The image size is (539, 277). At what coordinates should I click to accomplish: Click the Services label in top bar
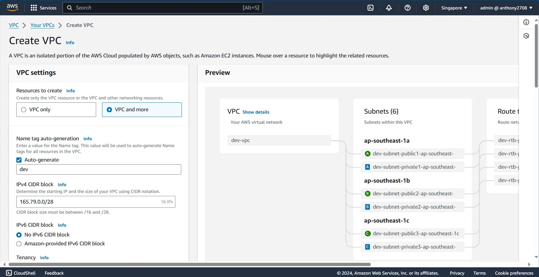tap(48, 8)
